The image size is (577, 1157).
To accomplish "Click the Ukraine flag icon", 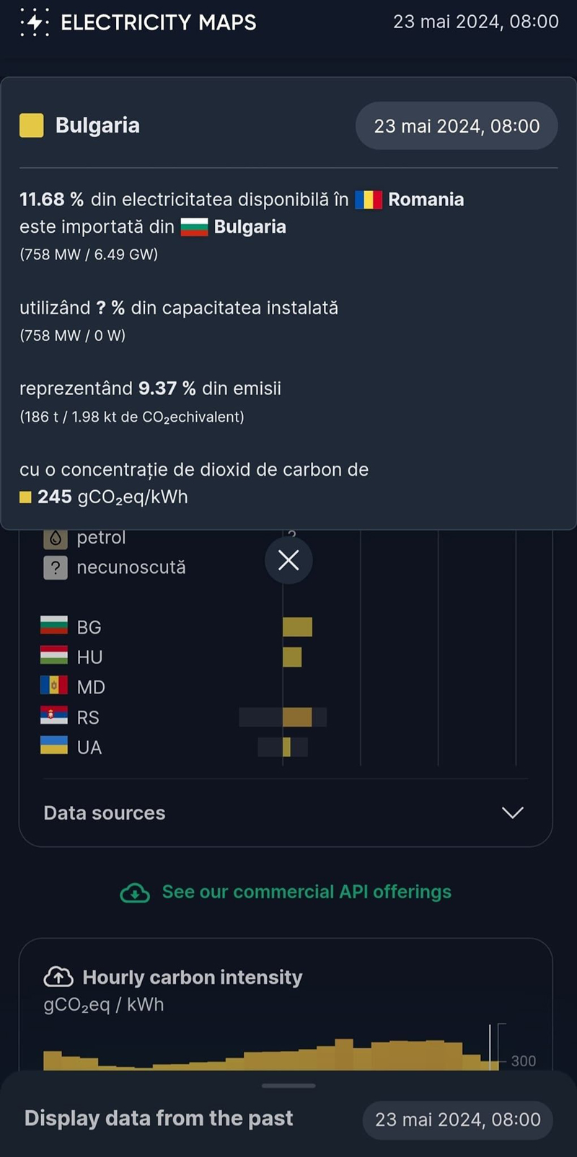I will [x=54, y=745].
